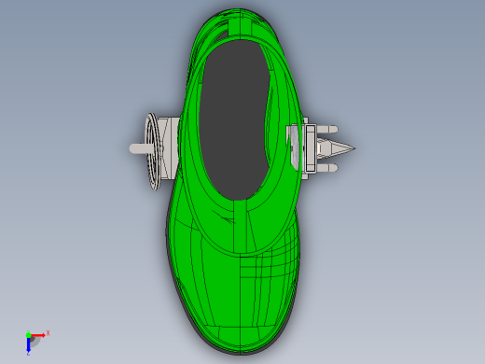
Task: Click the red X axis of the triad
Action: tap(38, 335)
